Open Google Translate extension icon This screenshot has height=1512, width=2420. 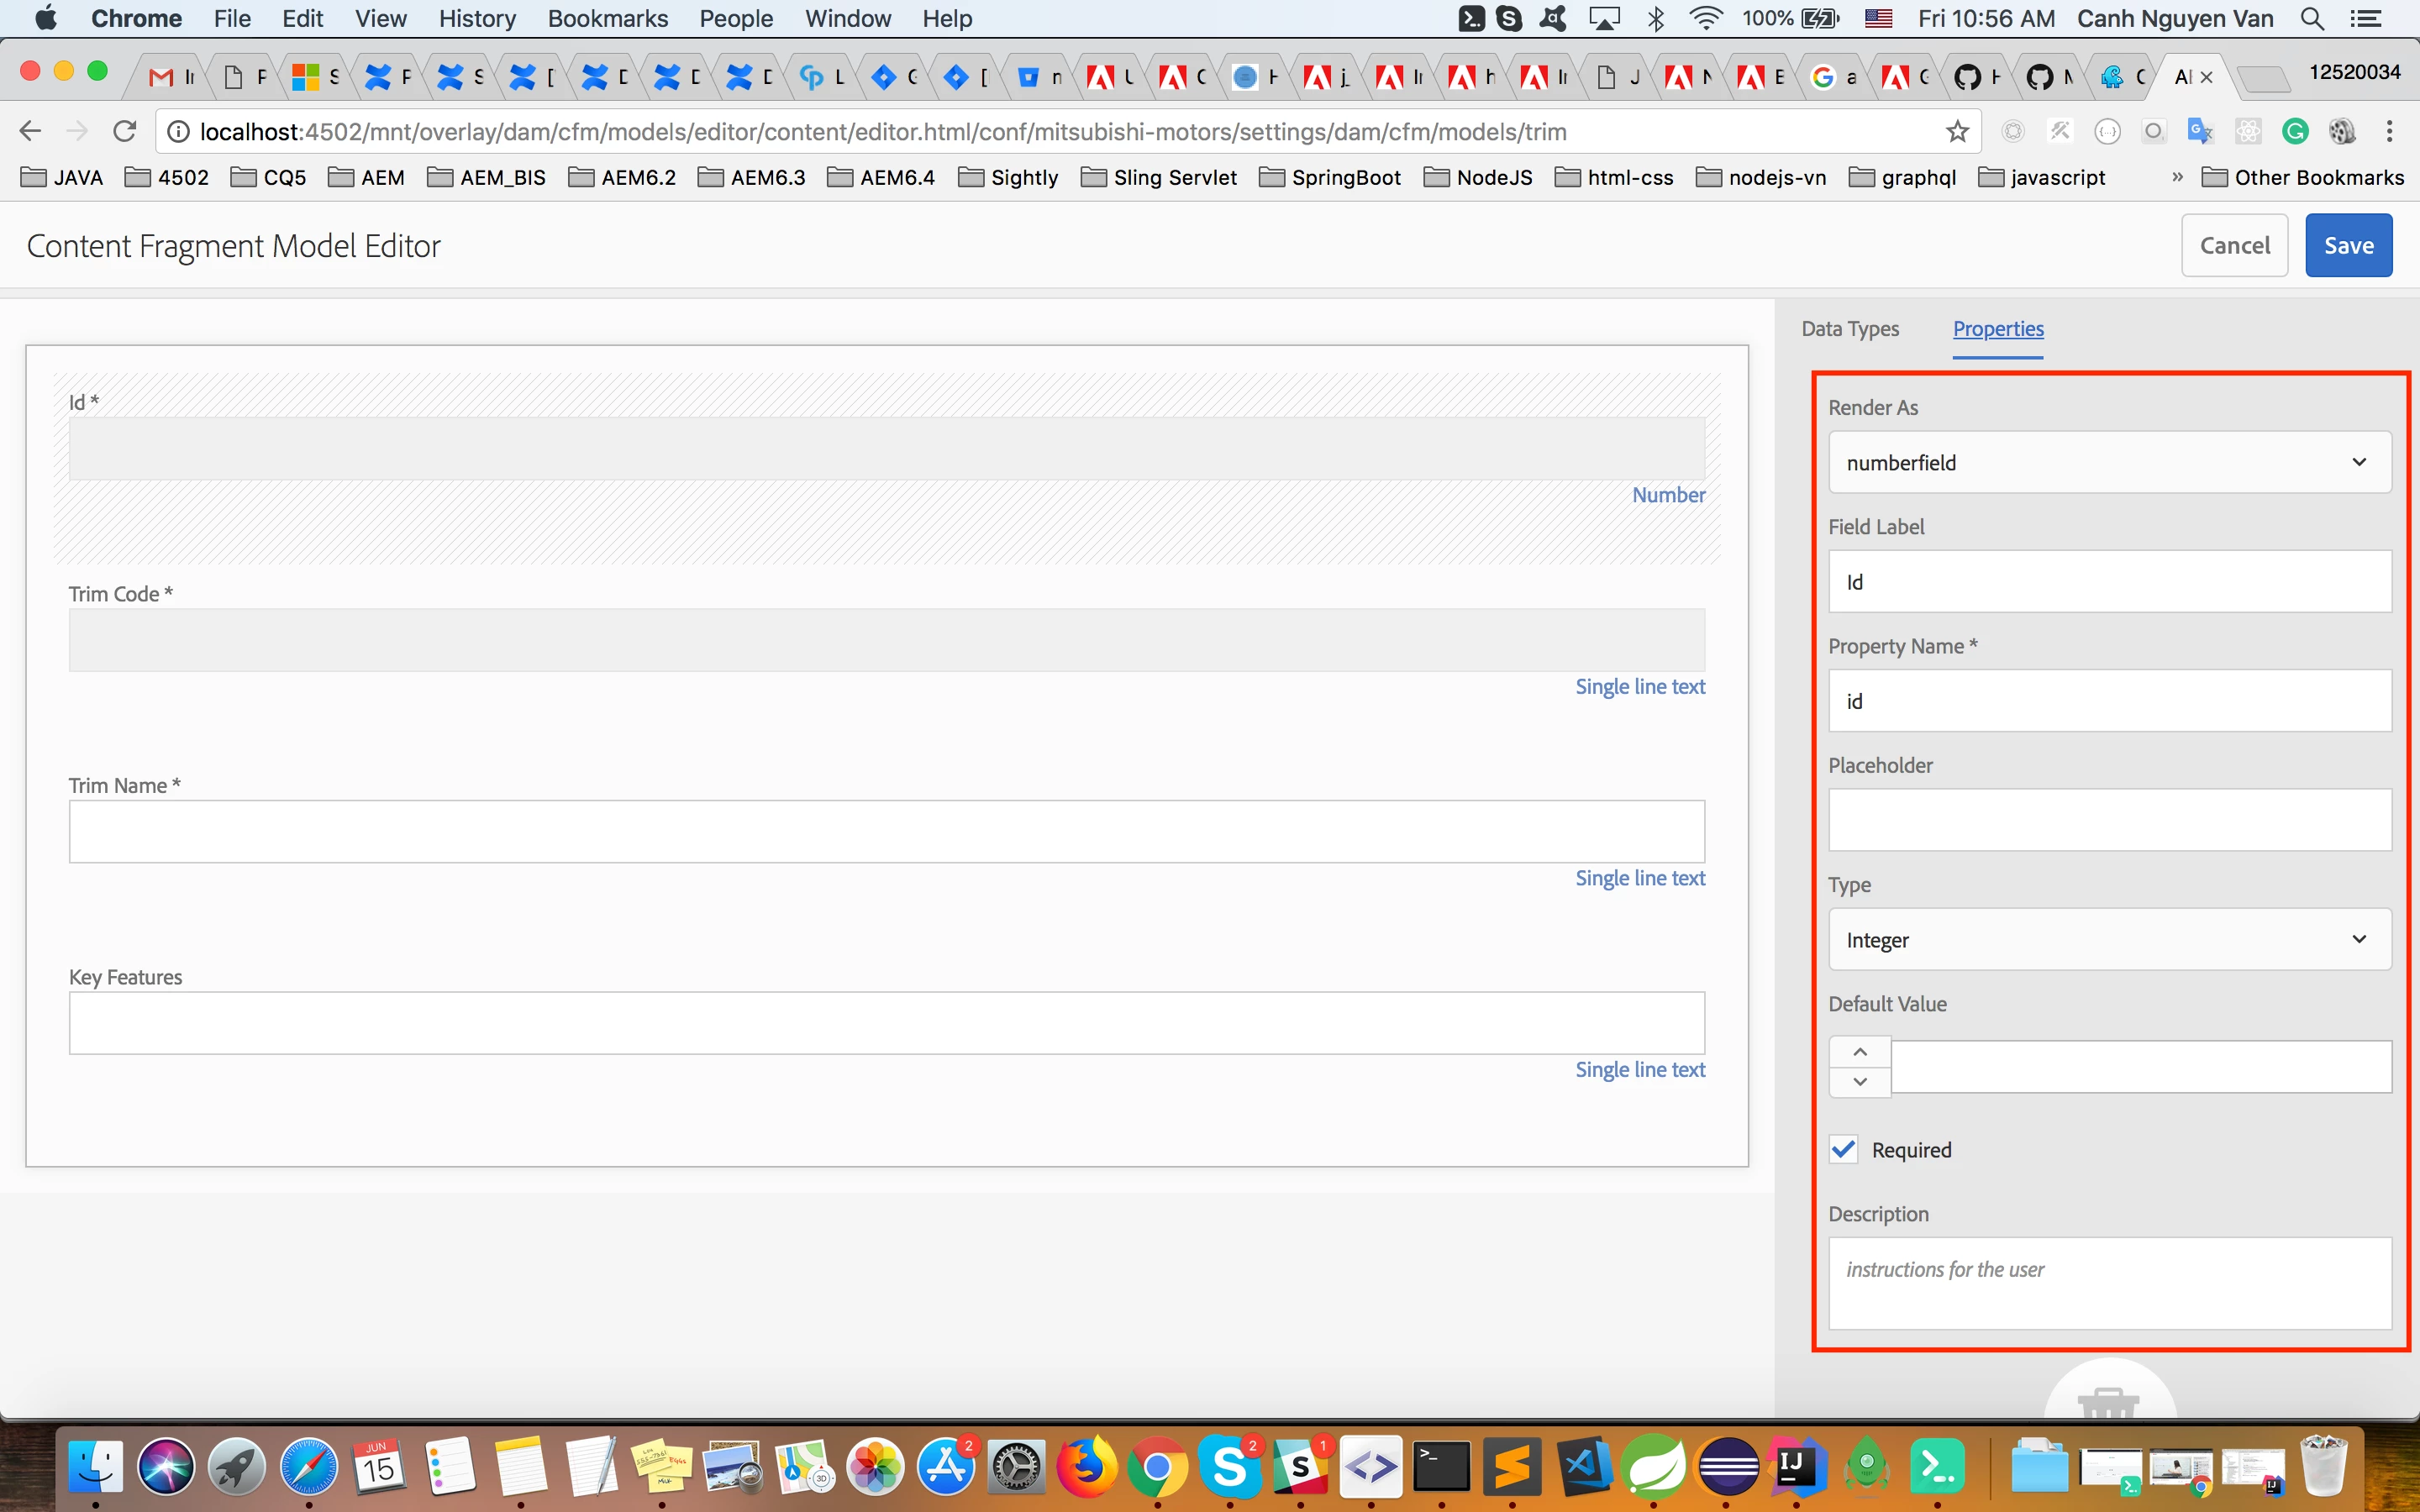(x=2199, y=132)
